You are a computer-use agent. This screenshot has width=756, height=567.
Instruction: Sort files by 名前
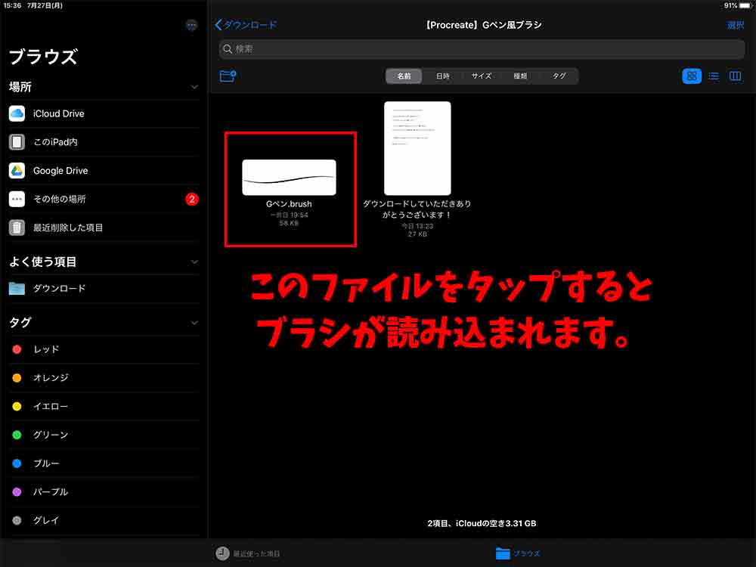coord(404,76)
